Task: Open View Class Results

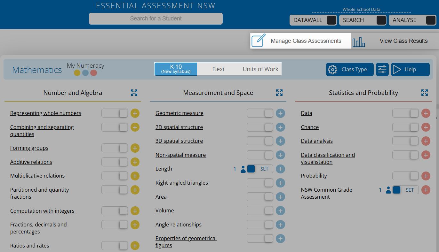Action: (395, 41)
